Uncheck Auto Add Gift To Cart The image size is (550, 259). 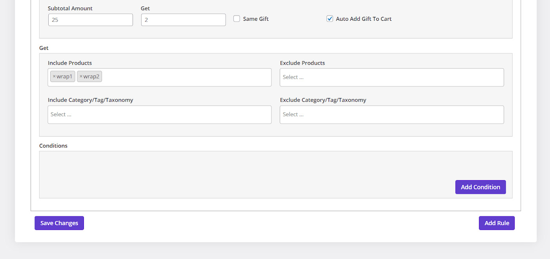point(330,18)
